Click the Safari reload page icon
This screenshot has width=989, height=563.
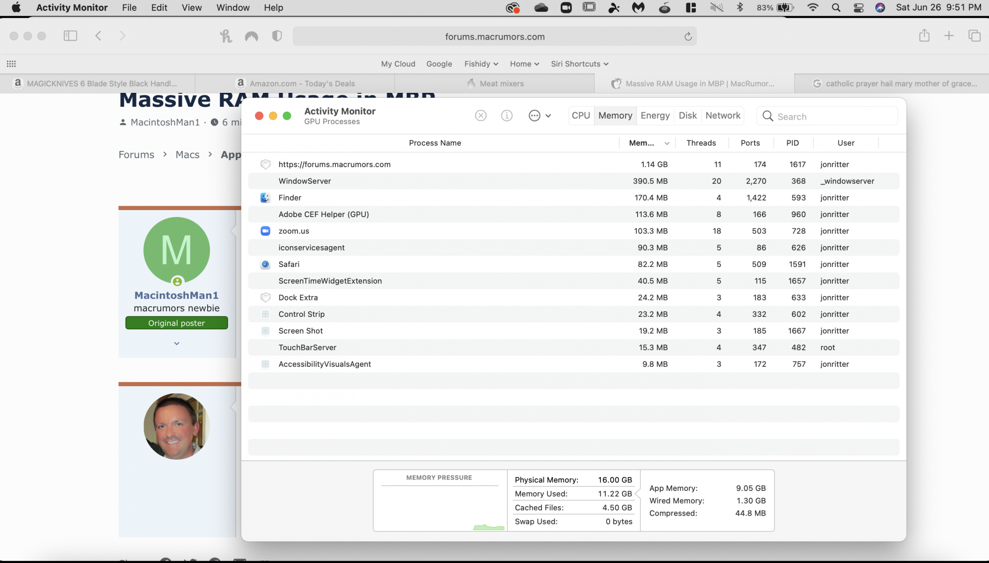point(688,37)
